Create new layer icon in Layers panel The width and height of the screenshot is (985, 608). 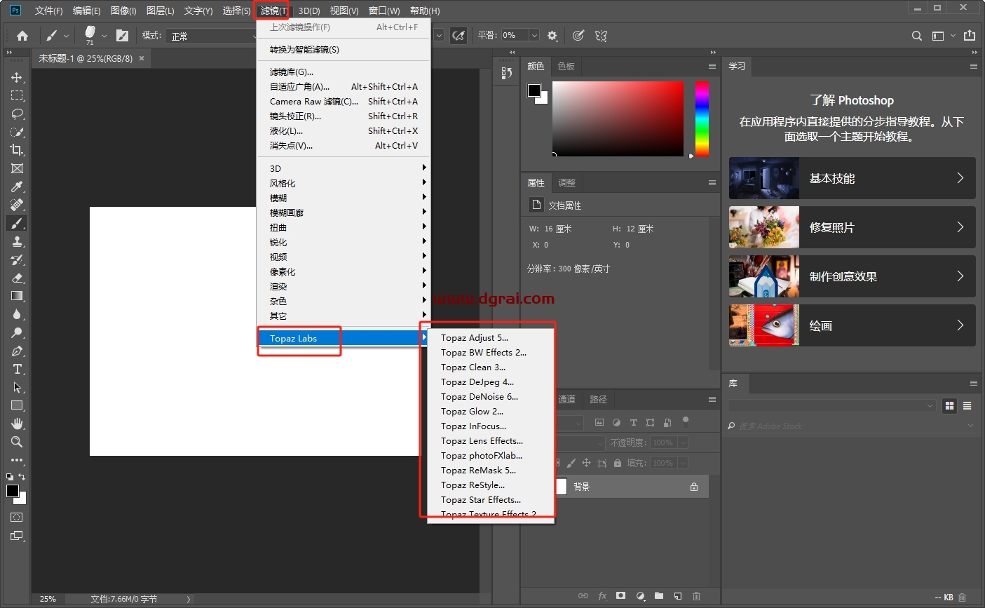(678, 595)
